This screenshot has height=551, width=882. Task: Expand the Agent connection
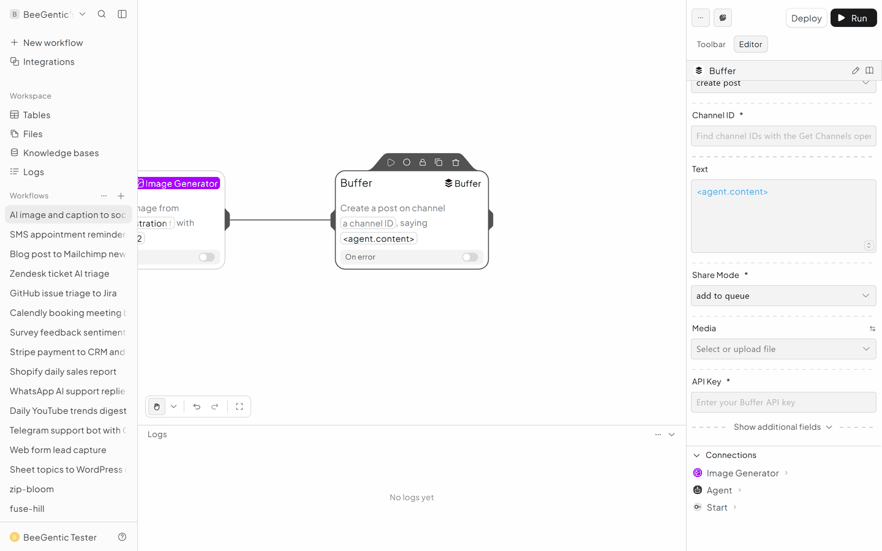click(x=717, y=490)
